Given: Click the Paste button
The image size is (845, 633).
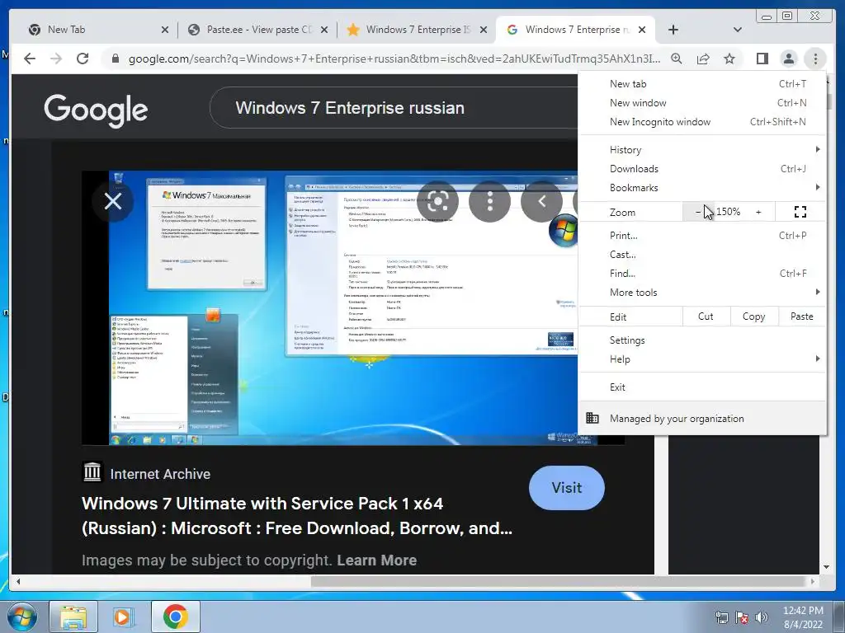Looking at the screenshot, I should pyautogui.click(x=801, y=316).
